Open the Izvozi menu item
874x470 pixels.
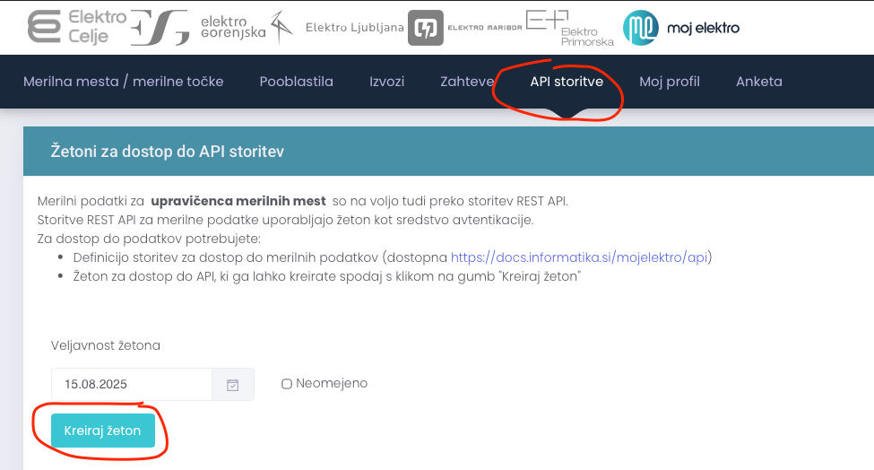[386, 82]
